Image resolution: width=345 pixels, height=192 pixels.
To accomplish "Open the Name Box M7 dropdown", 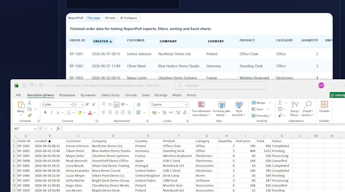I will pyautogui.click(x=35, y=129).
